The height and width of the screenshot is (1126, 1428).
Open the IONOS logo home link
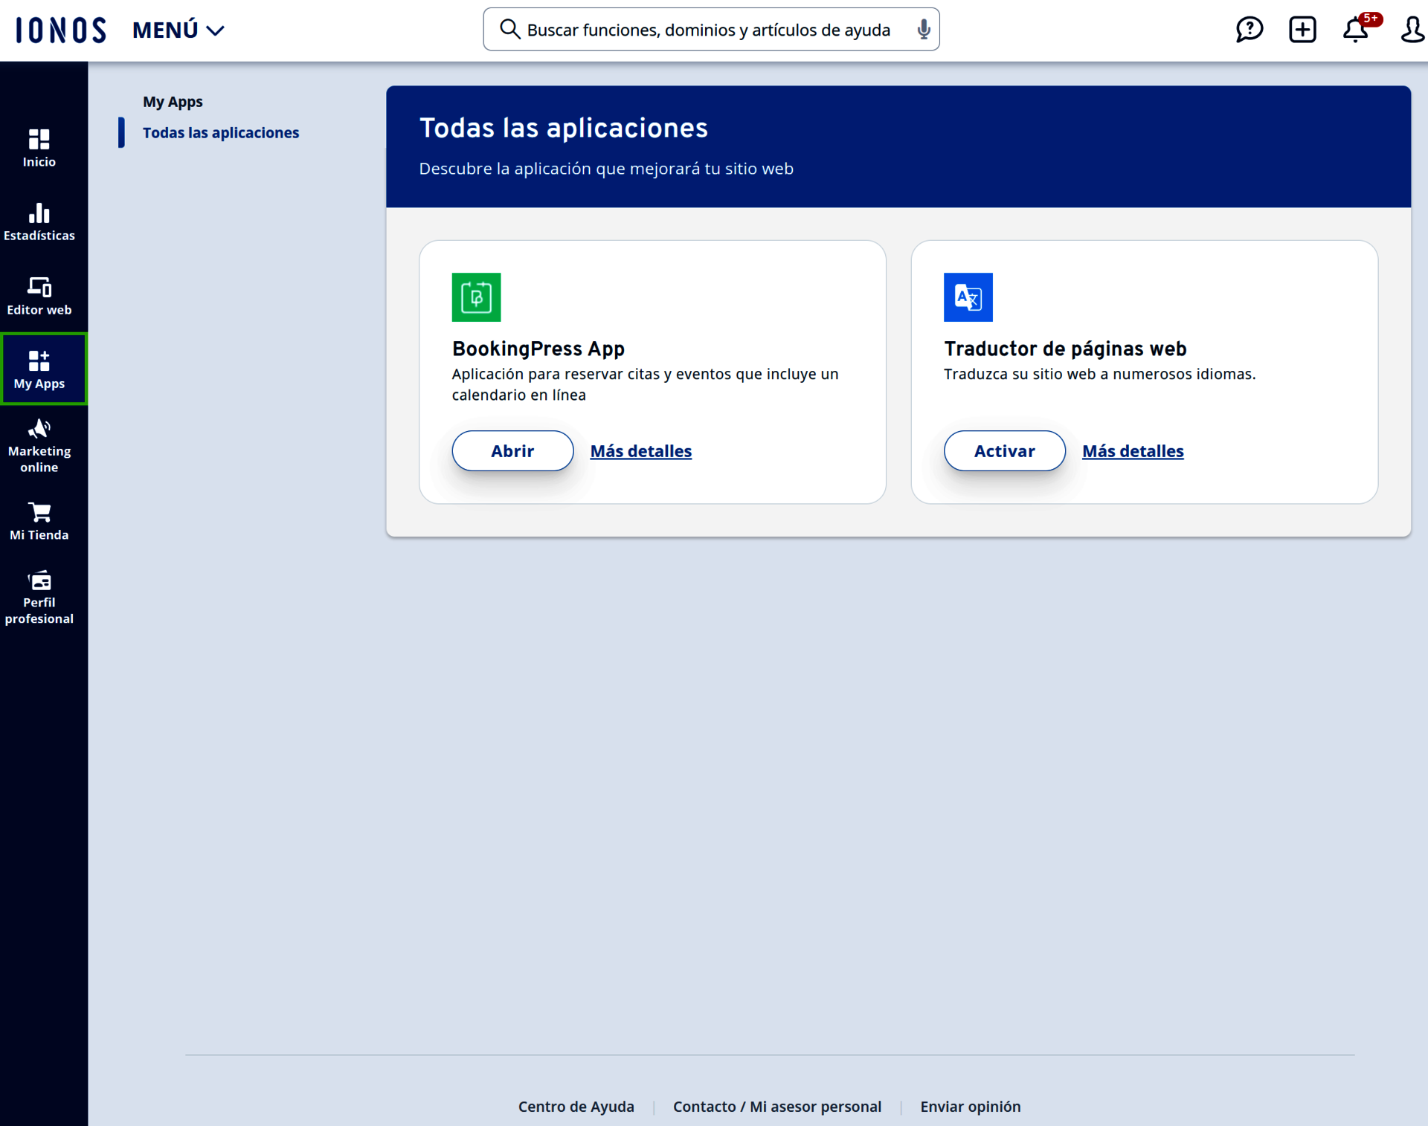[61, 30]
